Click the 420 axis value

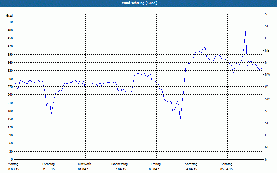(x=10, y=46)
